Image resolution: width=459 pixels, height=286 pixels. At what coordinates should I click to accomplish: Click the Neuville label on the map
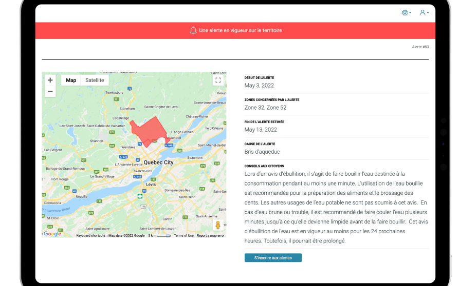(x=81, y=197)
